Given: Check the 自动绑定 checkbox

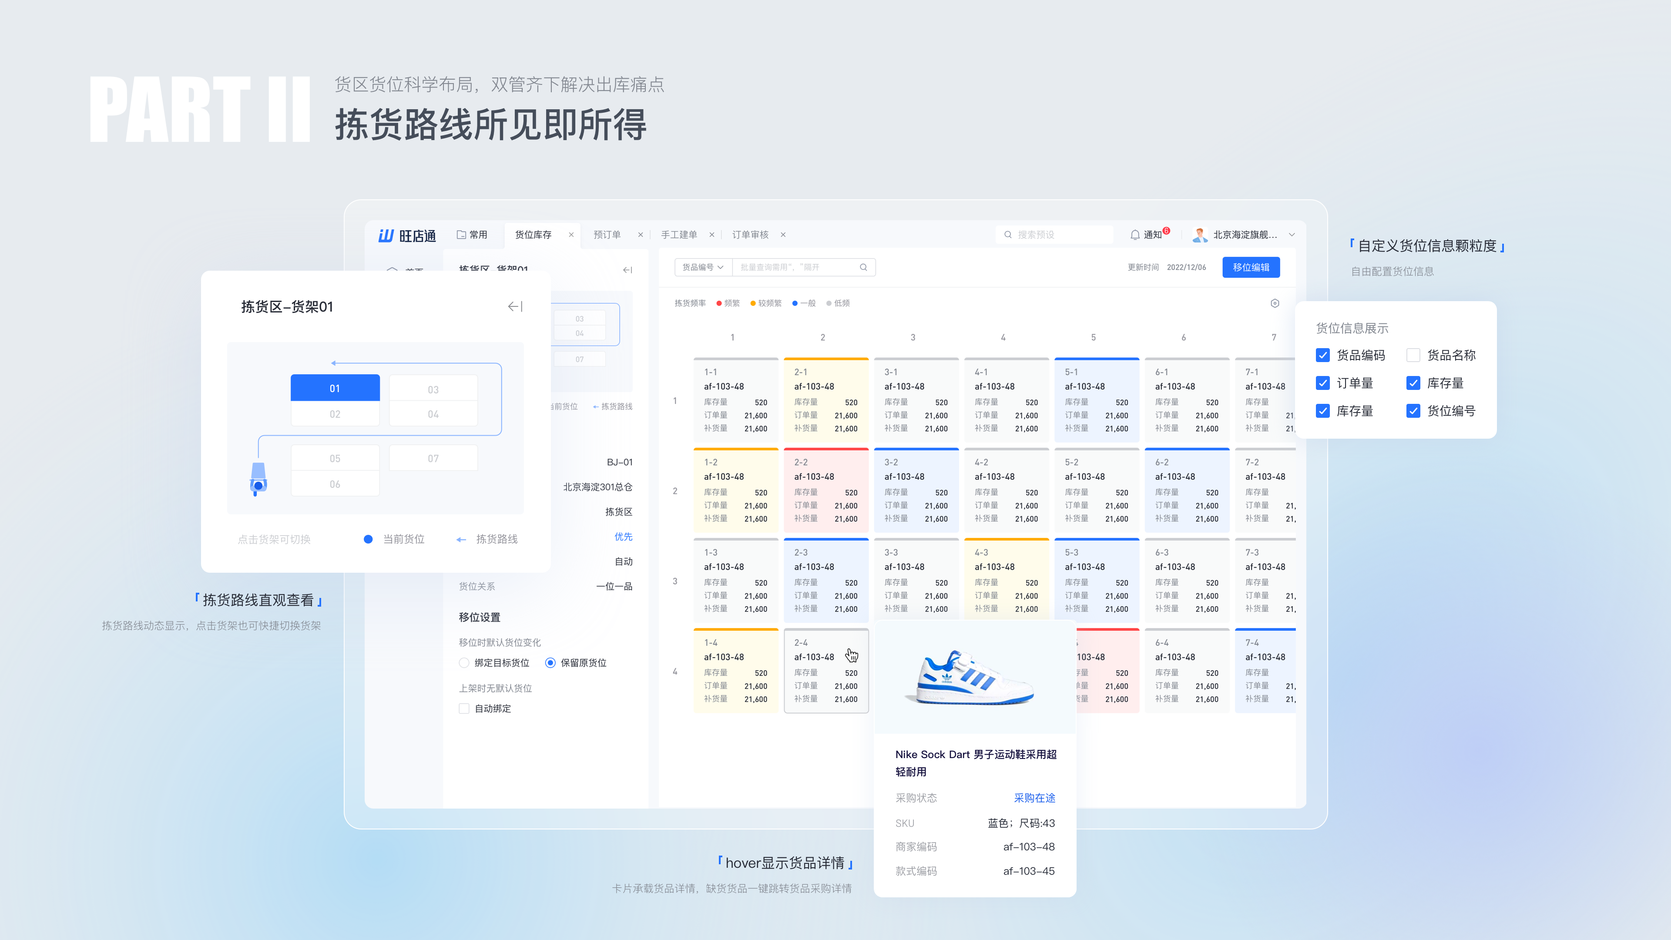Looking at the screenshot, I should click(464, 708).
